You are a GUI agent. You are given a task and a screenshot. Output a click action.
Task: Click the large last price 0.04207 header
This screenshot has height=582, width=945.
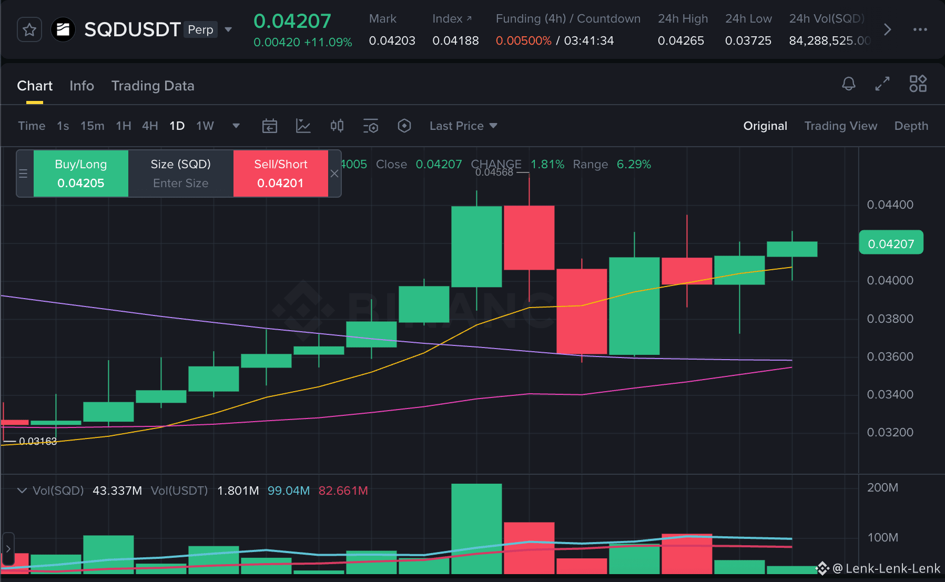[292, 21]
